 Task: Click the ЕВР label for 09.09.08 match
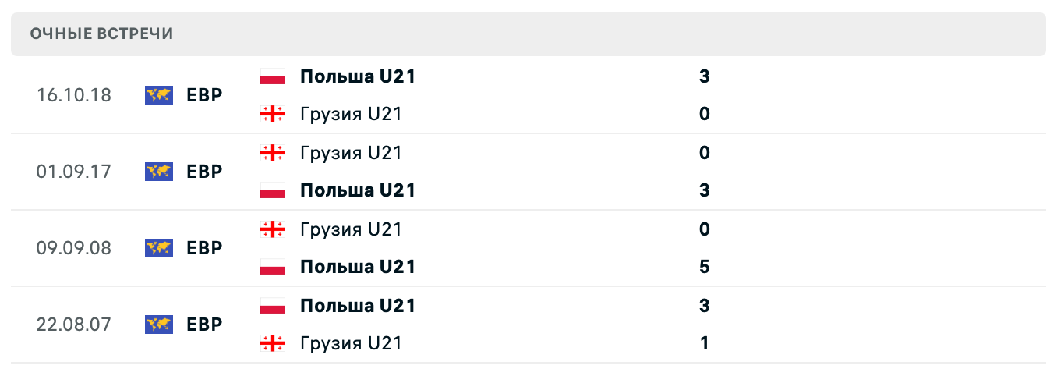(205, 248)
